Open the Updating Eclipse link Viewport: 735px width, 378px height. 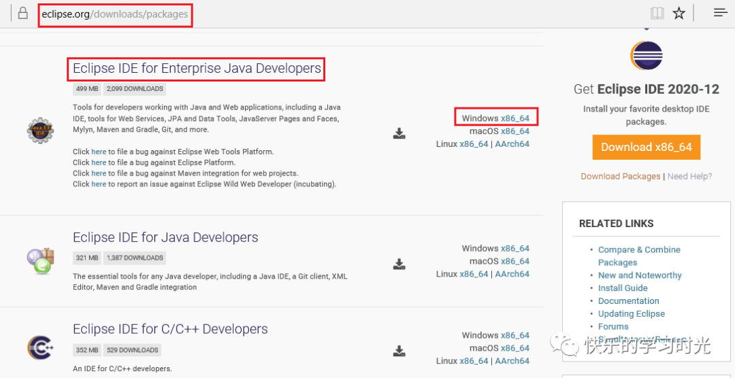tap(632, 314)
